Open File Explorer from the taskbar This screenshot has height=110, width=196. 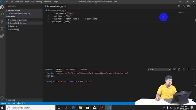80,108
